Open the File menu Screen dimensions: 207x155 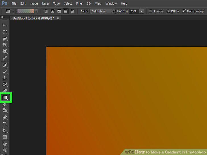(14, 4)
